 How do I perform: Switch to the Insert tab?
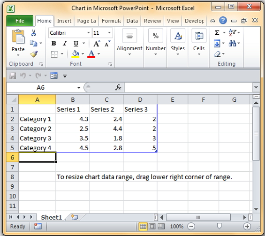[x=64, y=21]
